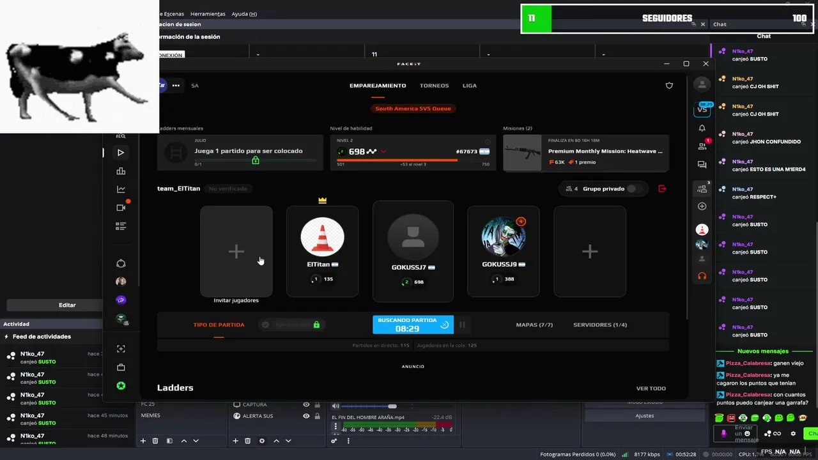
Task: Click the VER TODO link for Ladders
Action: coord(651,388)
